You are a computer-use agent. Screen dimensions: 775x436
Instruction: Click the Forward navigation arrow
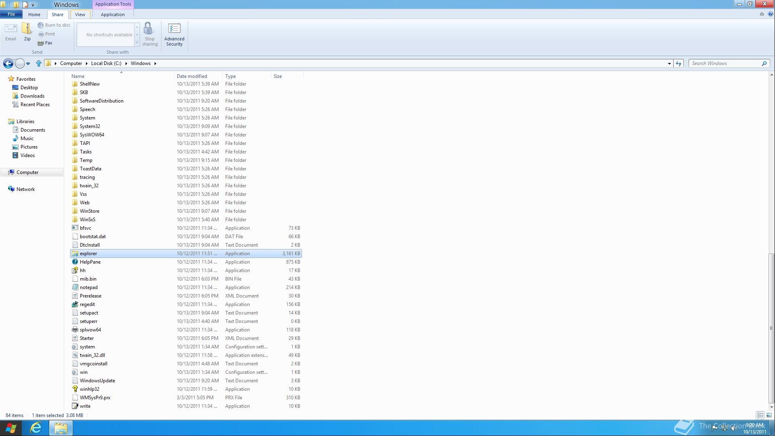tap(19, 63)
